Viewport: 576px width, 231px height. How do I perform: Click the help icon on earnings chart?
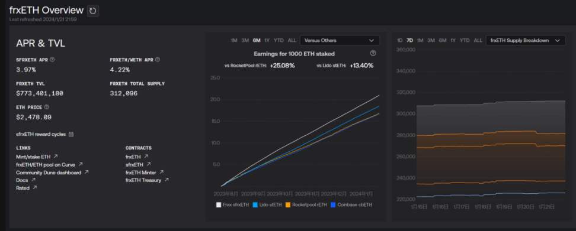(373, 53)
